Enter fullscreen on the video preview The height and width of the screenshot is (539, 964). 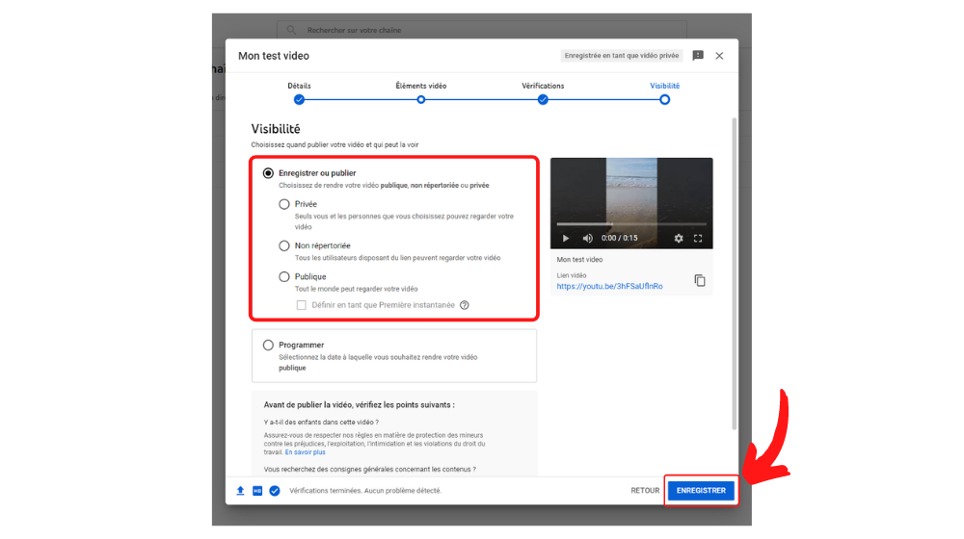tap(698, 238)
